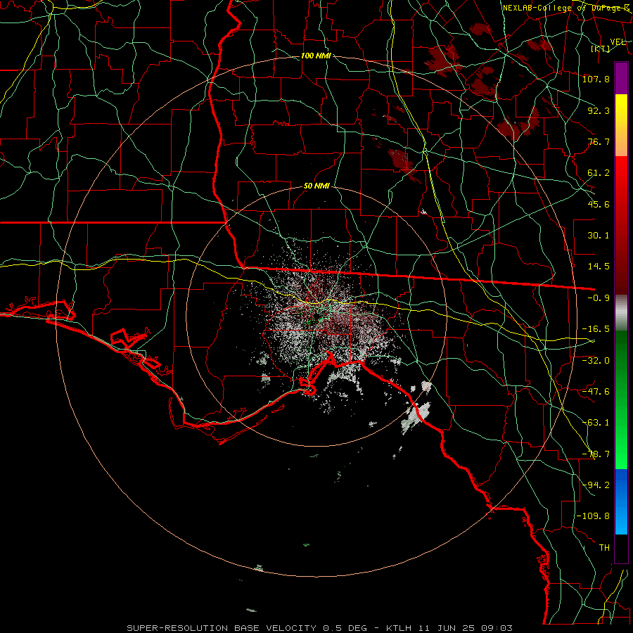Select the -109.8 value on the velocity scale
Image resolution: width=633 pixels, height=633 pixels.
click(594, 516)
